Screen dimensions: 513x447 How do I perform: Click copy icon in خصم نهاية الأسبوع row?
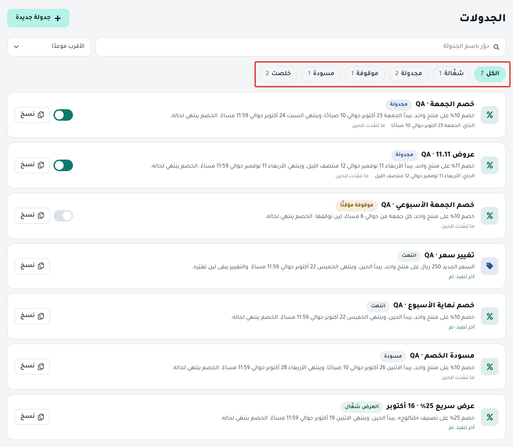click(x=41, y=316)
